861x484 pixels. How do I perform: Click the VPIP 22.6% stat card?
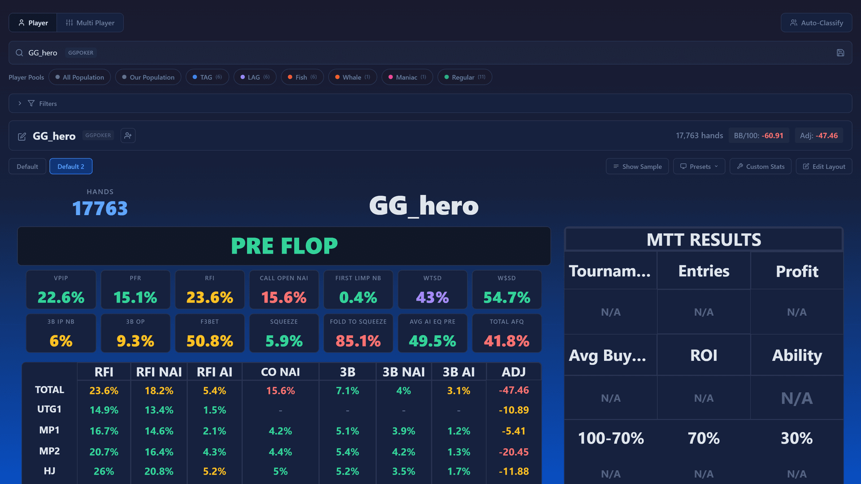[x=61, y=290]
